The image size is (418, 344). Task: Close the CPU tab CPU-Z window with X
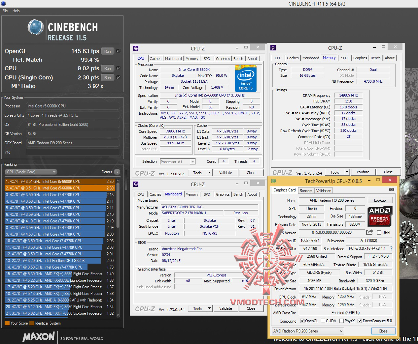258,47
